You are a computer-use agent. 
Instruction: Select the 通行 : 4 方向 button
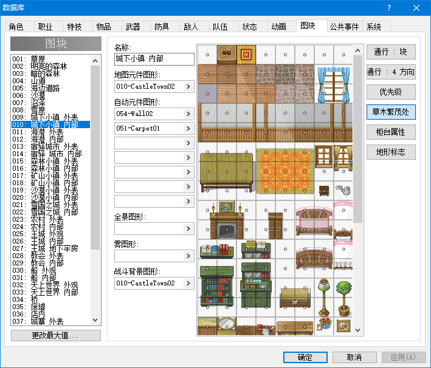(391, 72)
